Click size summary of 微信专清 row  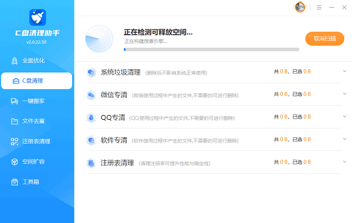[x=292, y=94]
